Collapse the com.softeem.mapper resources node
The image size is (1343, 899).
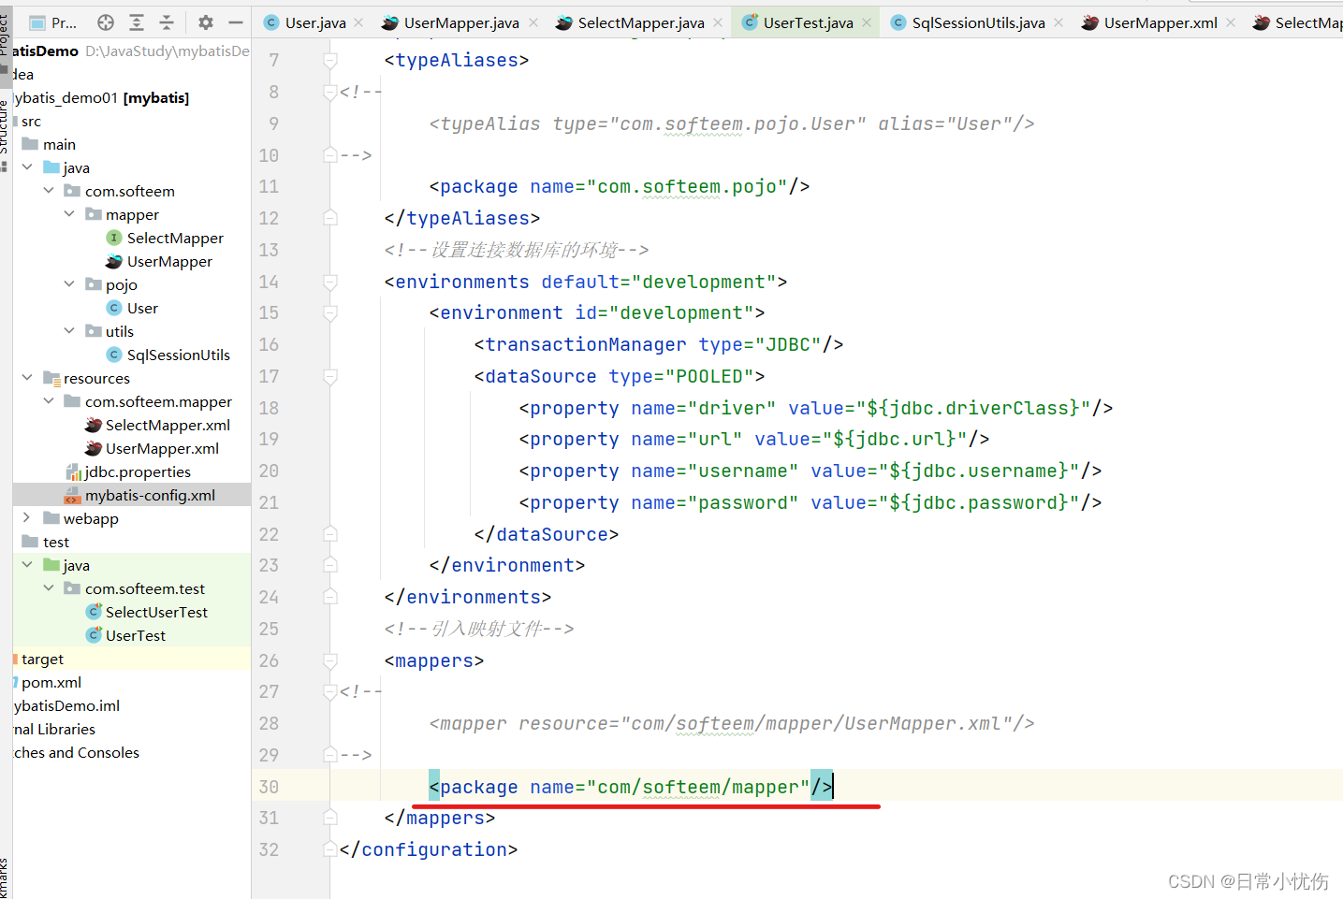[x=49, y=400]
